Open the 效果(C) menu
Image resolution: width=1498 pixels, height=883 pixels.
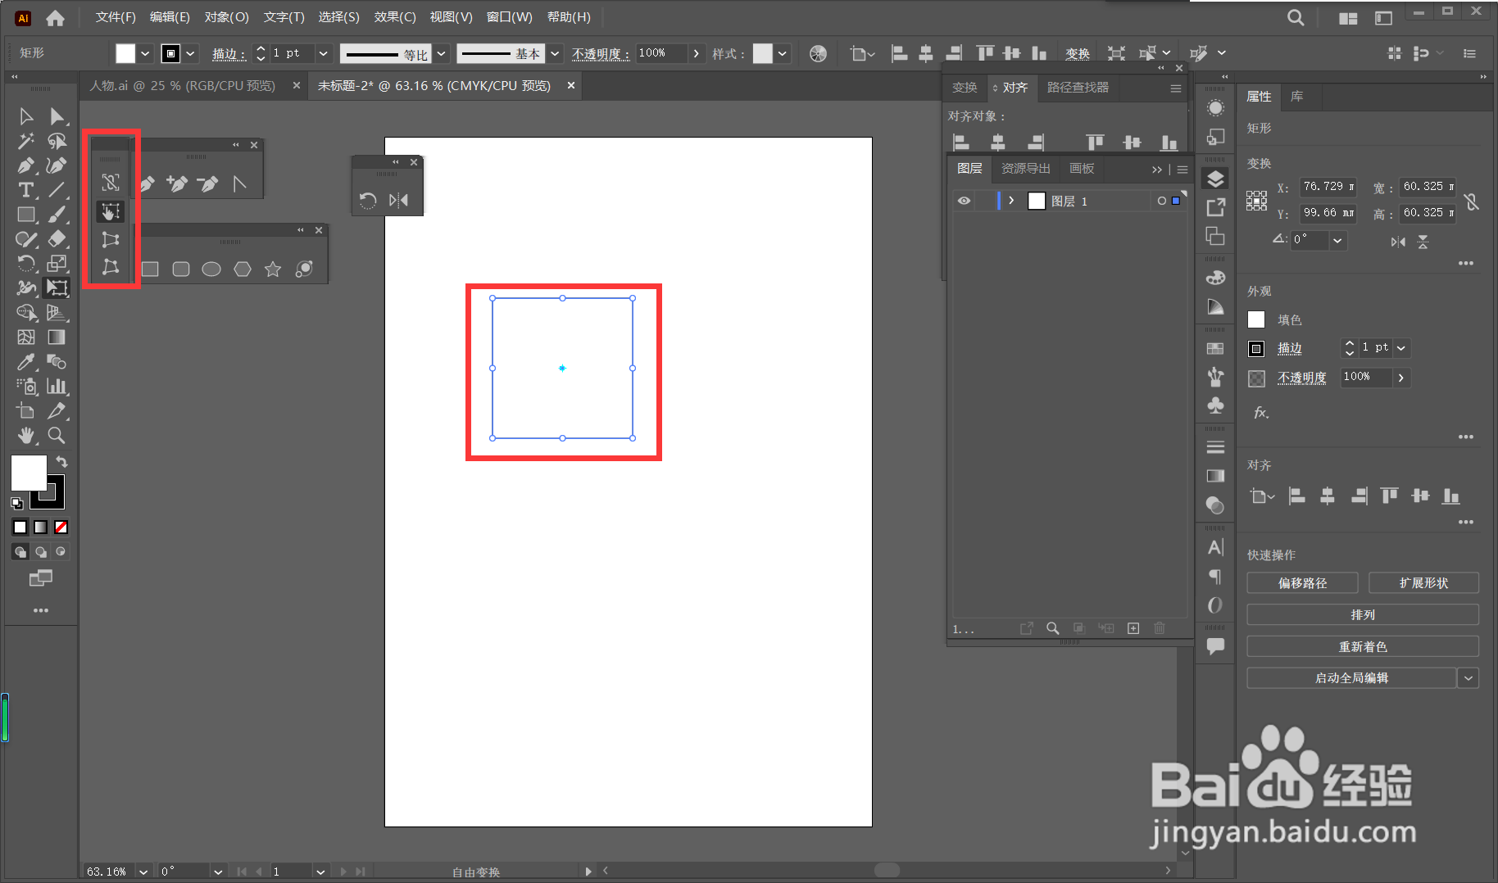(395, 17)
